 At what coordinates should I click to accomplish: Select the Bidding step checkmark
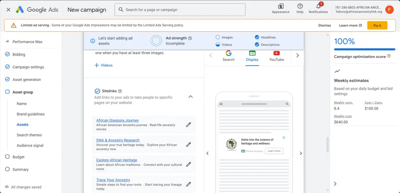coord(7,54)
